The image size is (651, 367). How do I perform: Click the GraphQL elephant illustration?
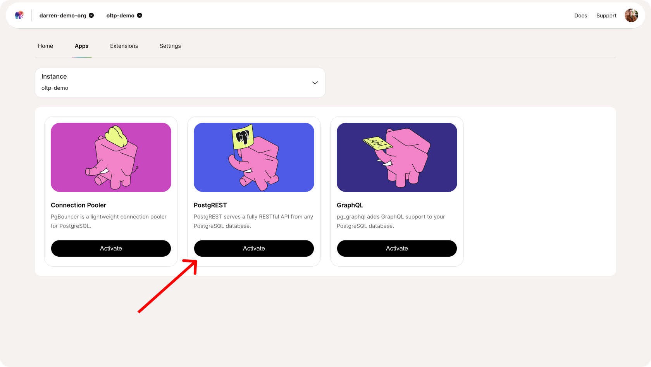397,157
